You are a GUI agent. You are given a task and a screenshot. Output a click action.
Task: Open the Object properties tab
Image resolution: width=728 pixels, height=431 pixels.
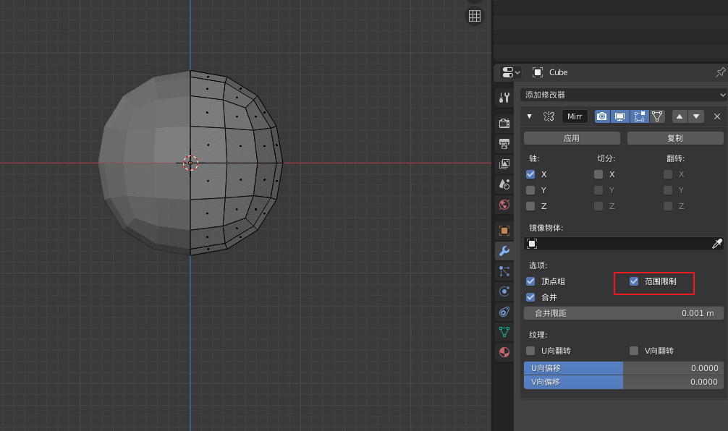504,231
